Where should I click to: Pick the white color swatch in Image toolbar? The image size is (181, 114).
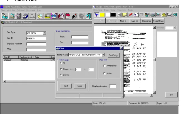[108, 15]
